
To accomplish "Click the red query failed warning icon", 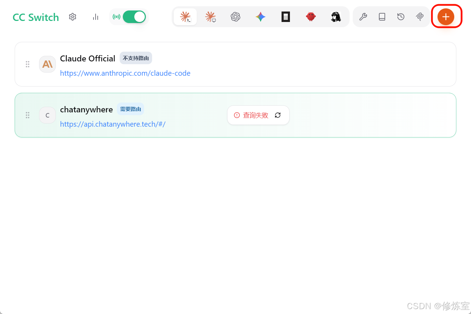I will (x=237, y=115).
